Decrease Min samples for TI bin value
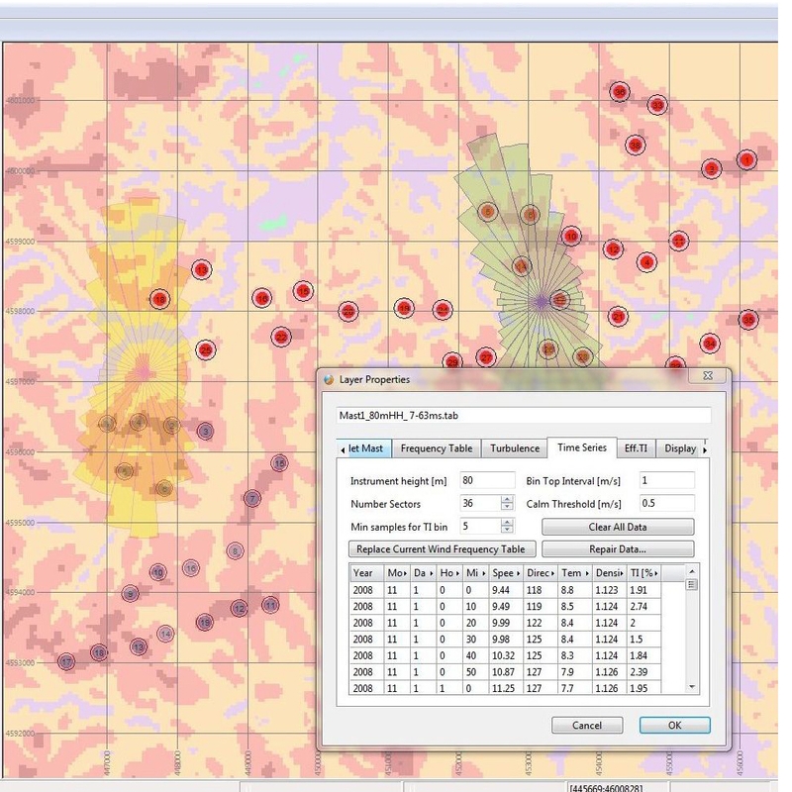Screen dimensions: 792x792 click(x=508, y=531)
